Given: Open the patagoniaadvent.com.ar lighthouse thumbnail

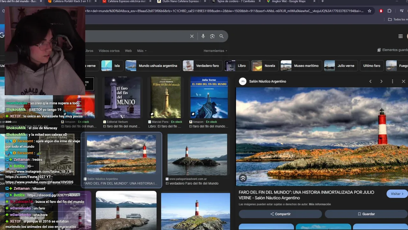Looking at the screenshot, I should [x=197, y=154].
